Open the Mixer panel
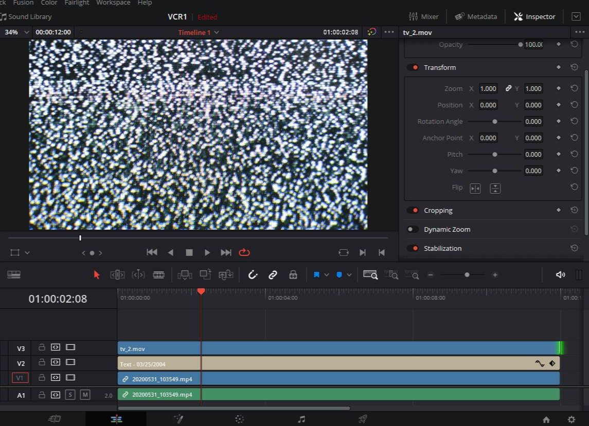 point(423,16)
